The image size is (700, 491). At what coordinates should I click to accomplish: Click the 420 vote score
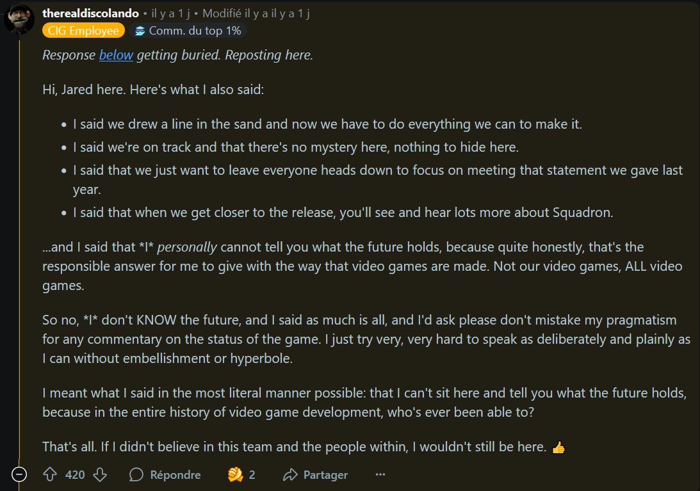75,474
